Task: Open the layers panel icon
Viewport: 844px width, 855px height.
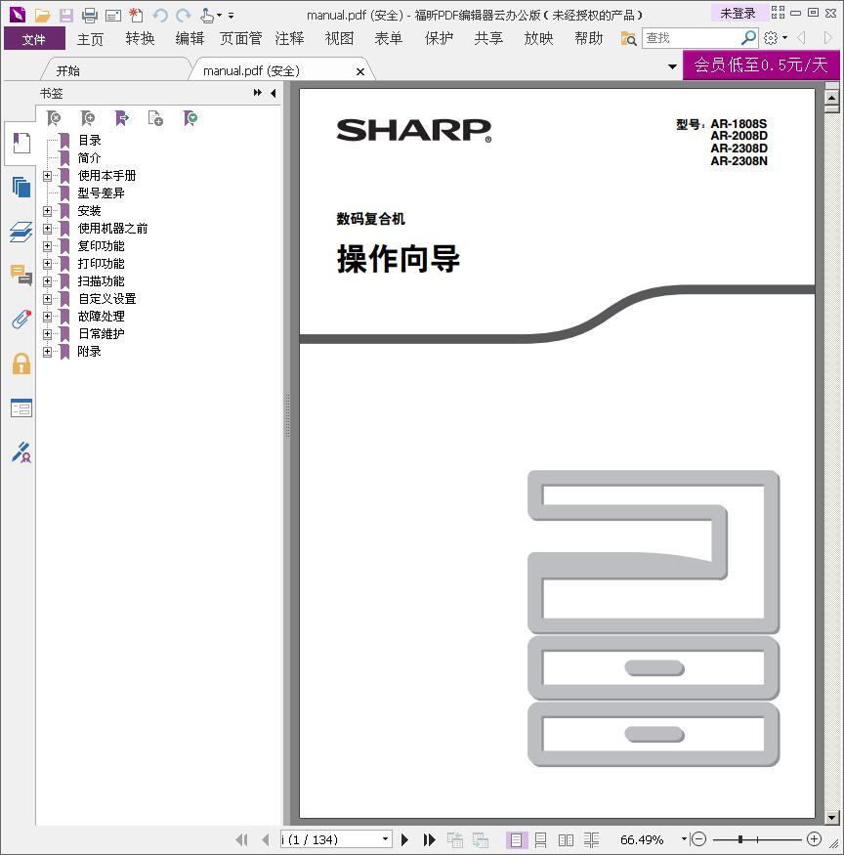Action: [x=21, y=232]
